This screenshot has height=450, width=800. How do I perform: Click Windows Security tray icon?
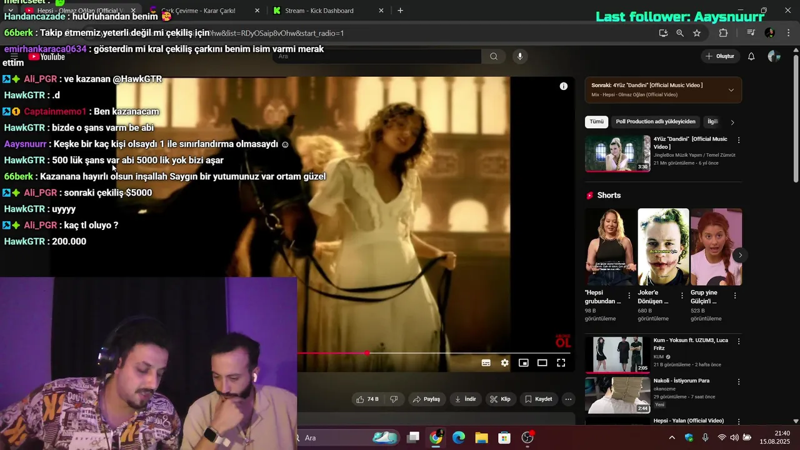pos(689,437)
